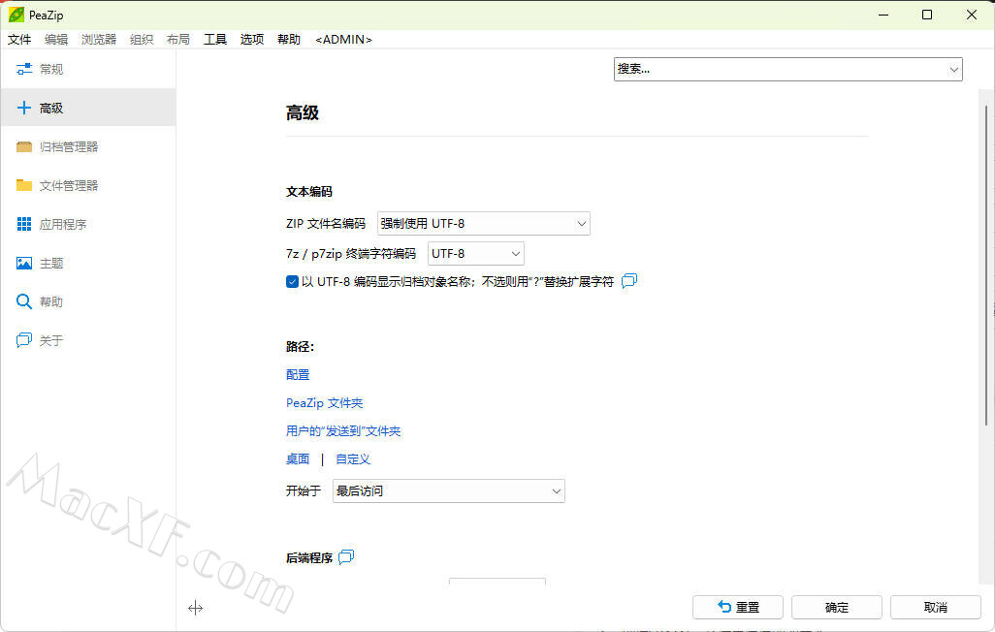Click the <ADMIN> menu item
This screenshot has width=995, height=632.
pos(343,40)
